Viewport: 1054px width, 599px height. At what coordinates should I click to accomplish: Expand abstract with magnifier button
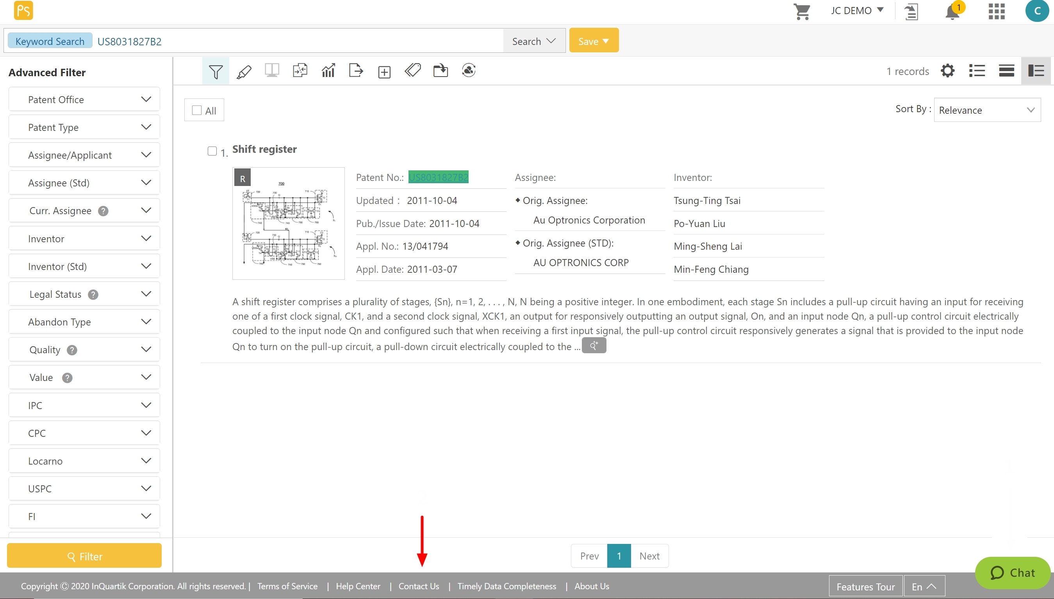[x=594, y=345]
